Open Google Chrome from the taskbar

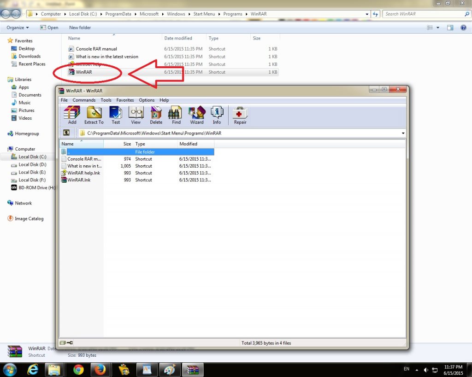coord(78,369)
